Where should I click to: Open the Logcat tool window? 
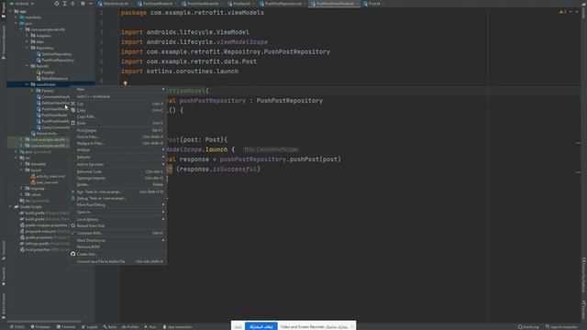pyautogui.click(x=90, y=326)
